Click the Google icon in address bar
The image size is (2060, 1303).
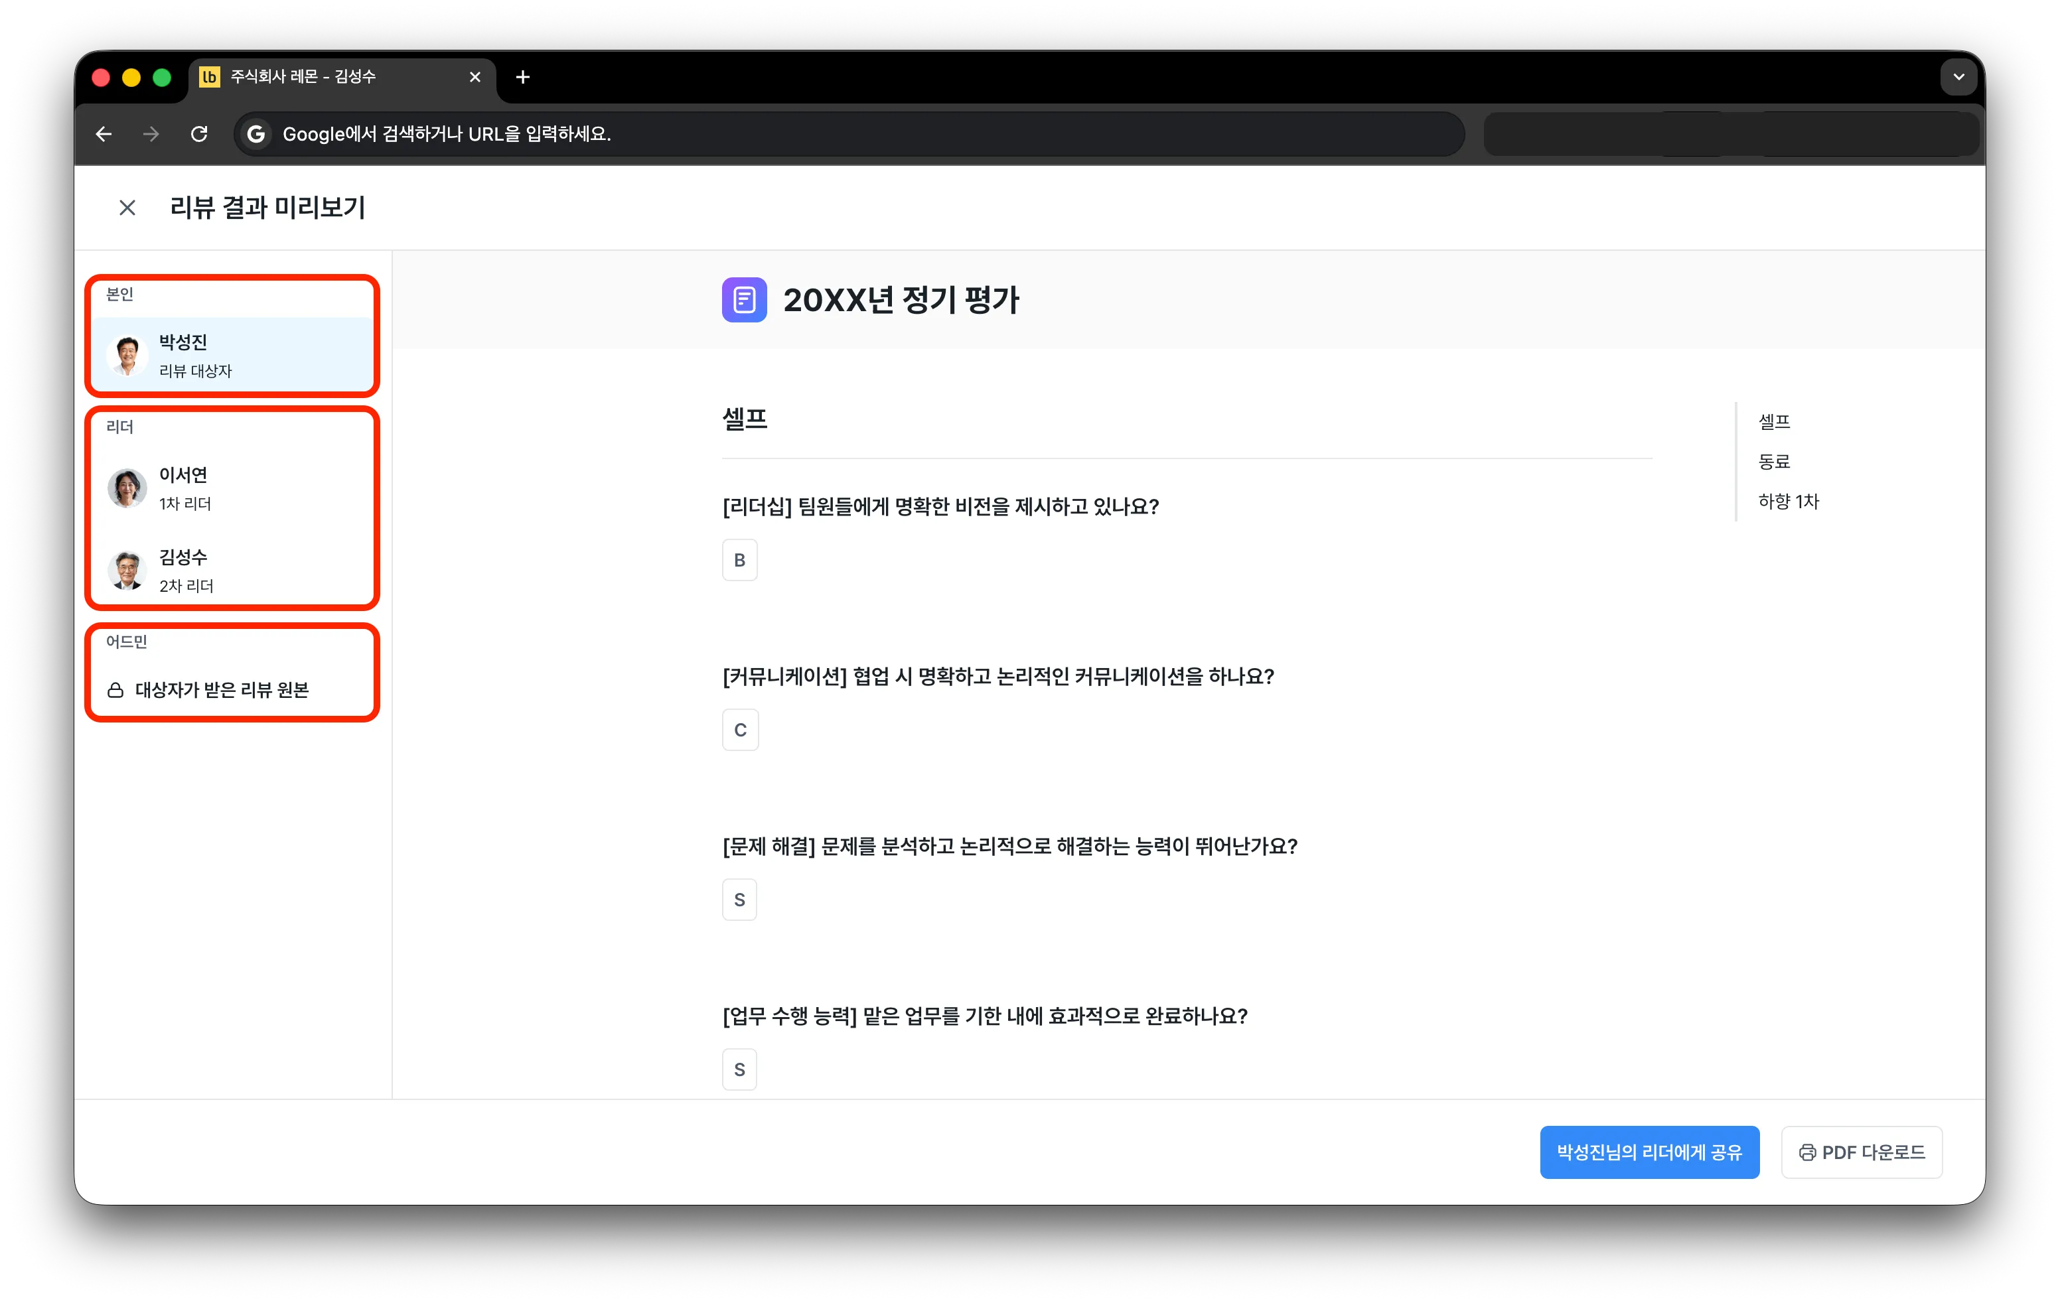[x=256, y=134]
